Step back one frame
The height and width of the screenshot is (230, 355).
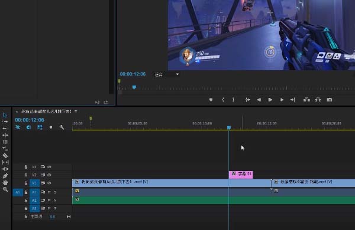pyautogui.click(x=259, y=100)
